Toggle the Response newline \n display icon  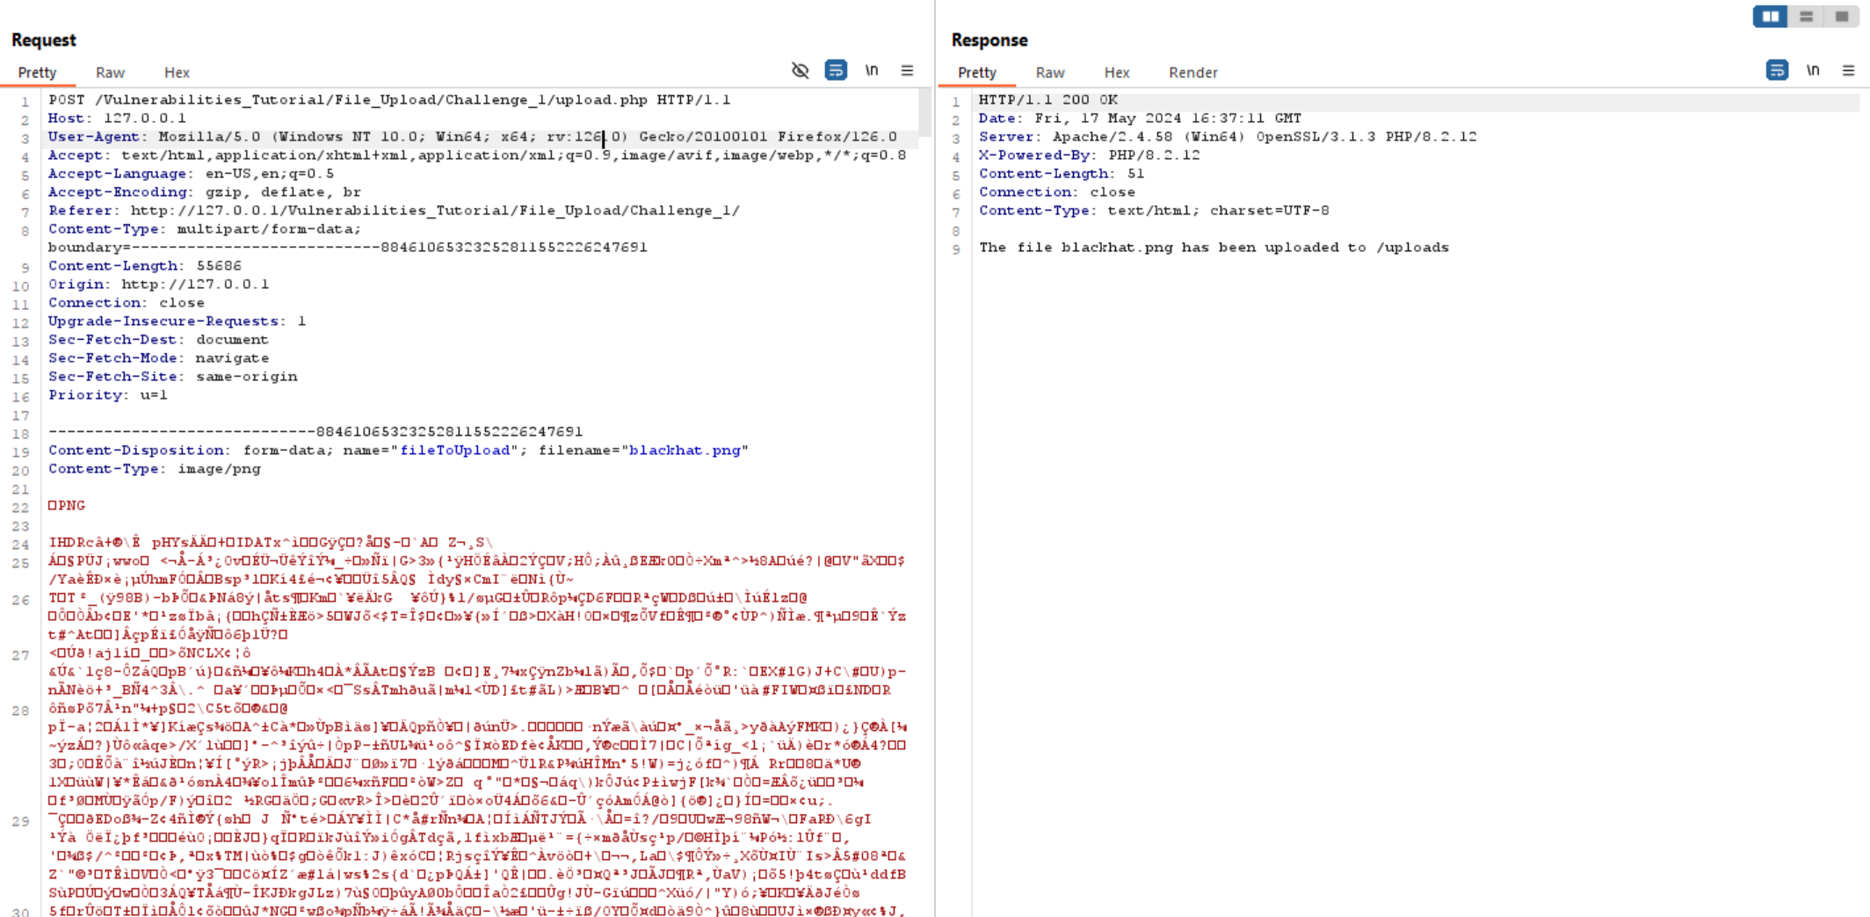1813,70
